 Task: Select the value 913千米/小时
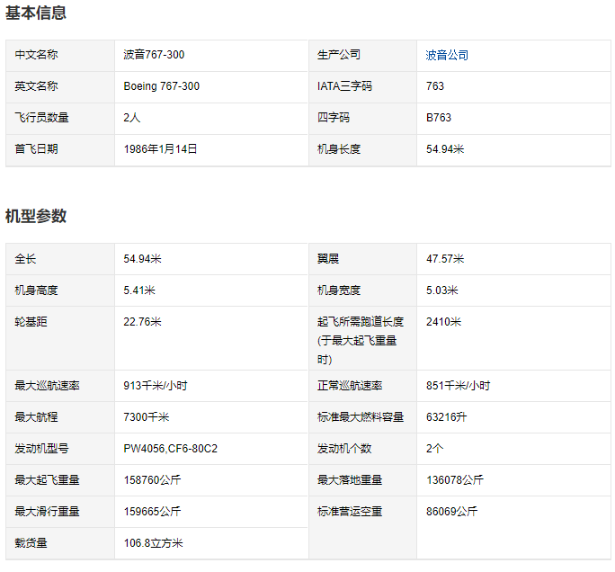click(156, 386)
